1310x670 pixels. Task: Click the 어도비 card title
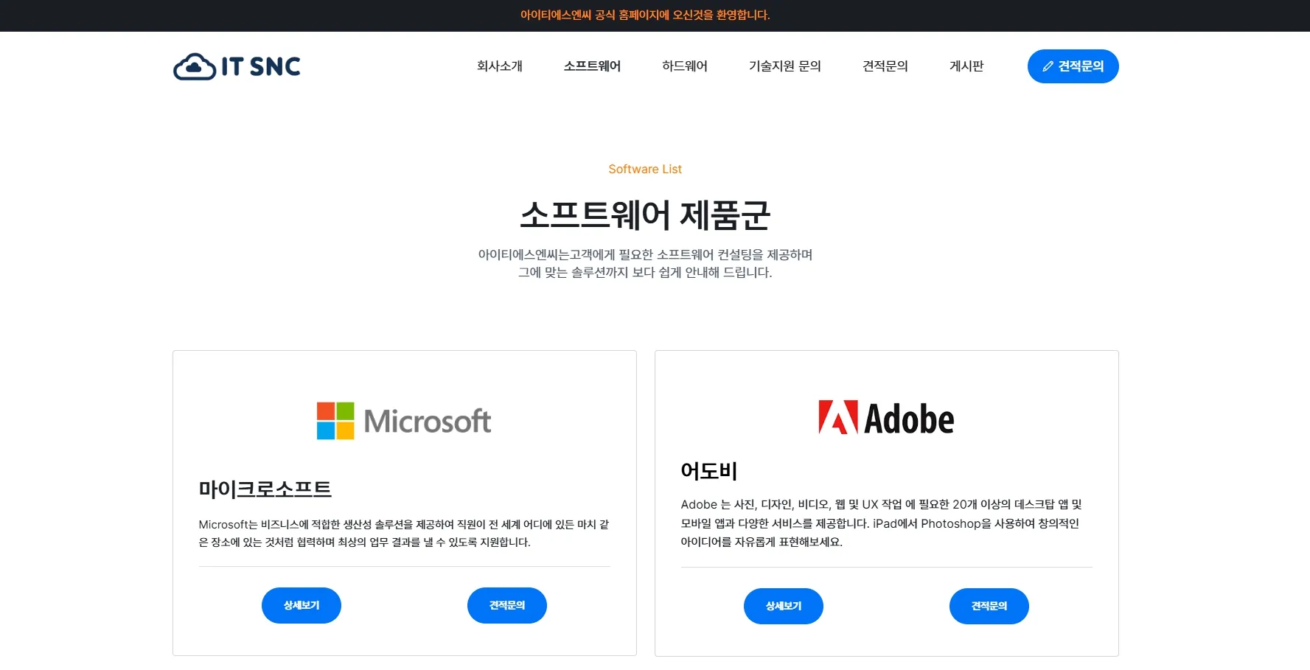[709, 470]
